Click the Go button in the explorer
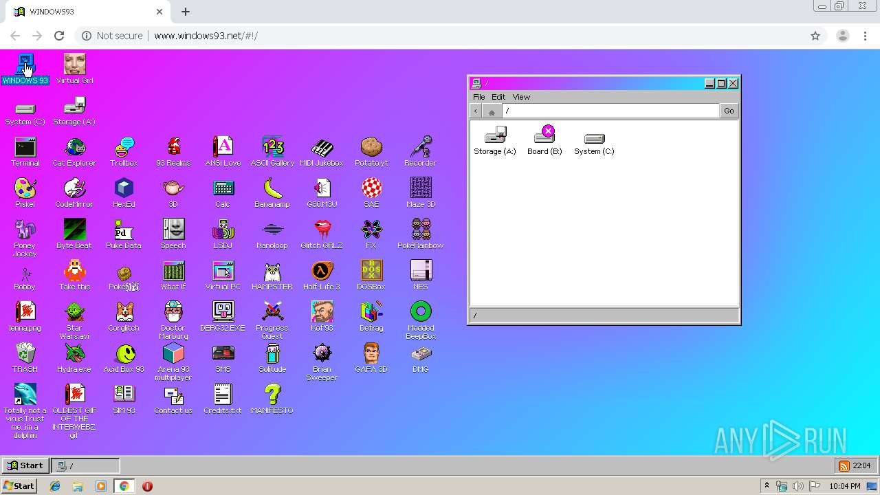Viewport: 880px width, 495px height. click(x=729, y=111)
